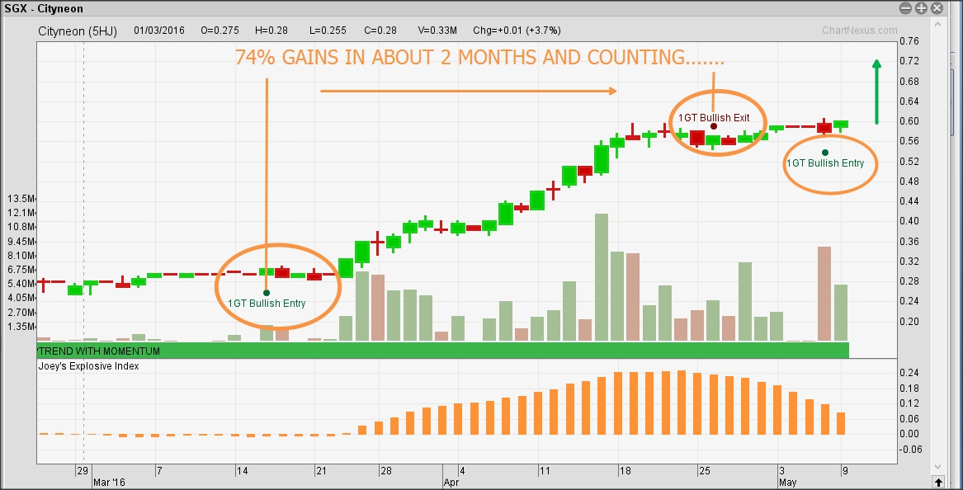Image resolution: width=963 pixels, height=490 pixels.
Task: Click the Joey's Explosive Index panel label
Action: coord(89,366)
